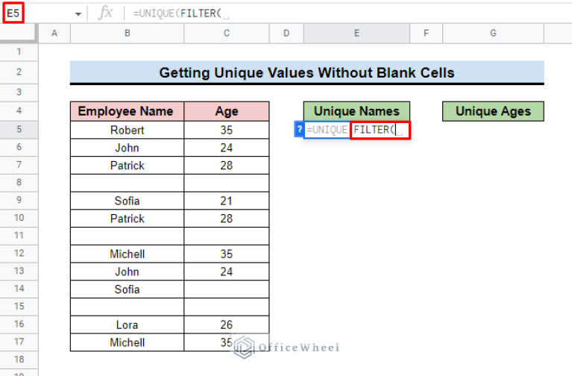Viewport: 572px width, 376px height.
Task: Click the age 21 cell for Sofia
Action: click(x=227, y=201)
